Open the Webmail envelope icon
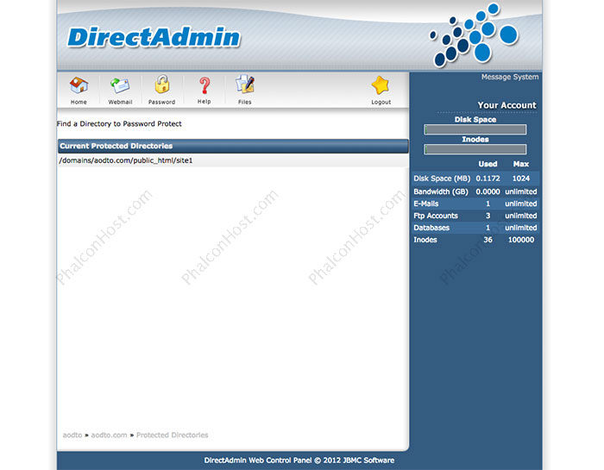 pyautogui.click(x=120, y=85)
